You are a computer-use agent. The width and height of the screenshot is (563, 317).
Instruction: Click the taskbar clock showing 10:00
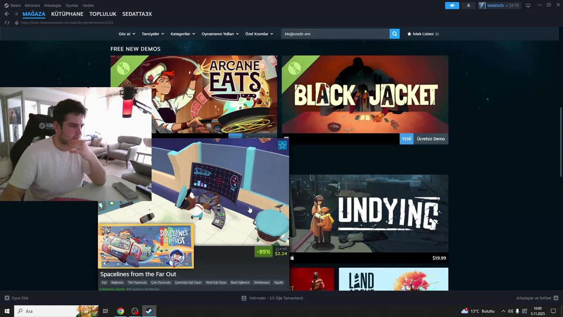pos(537,311)
